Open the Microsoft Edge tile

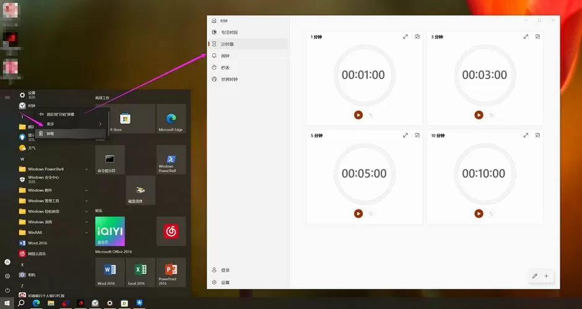171,119
